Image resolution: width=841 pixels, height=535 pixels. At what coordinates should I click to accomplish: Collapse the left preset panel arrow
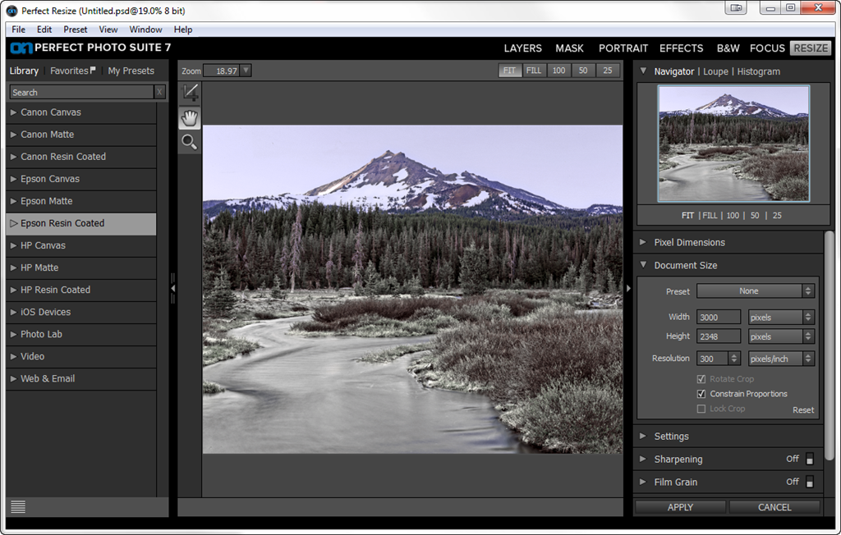pyautogui.click(x=172, y=288)
